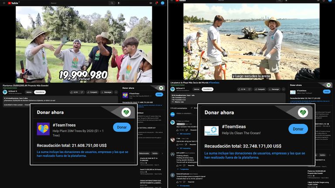This screenshot has width=335, height=188.
Task: Open YouTube home logo in left window
Action: (13, 3)
